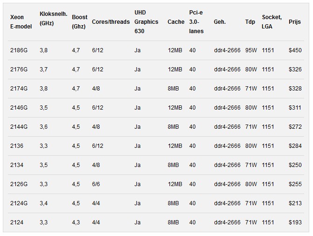Click the Socket, LGA column header
Viewport: 313px width, 236px height.
[x=272, y=21]
